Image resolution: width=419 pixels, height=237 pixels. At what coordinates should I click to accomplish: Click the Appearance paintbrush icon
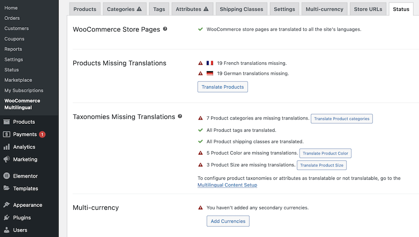point(6,205)
